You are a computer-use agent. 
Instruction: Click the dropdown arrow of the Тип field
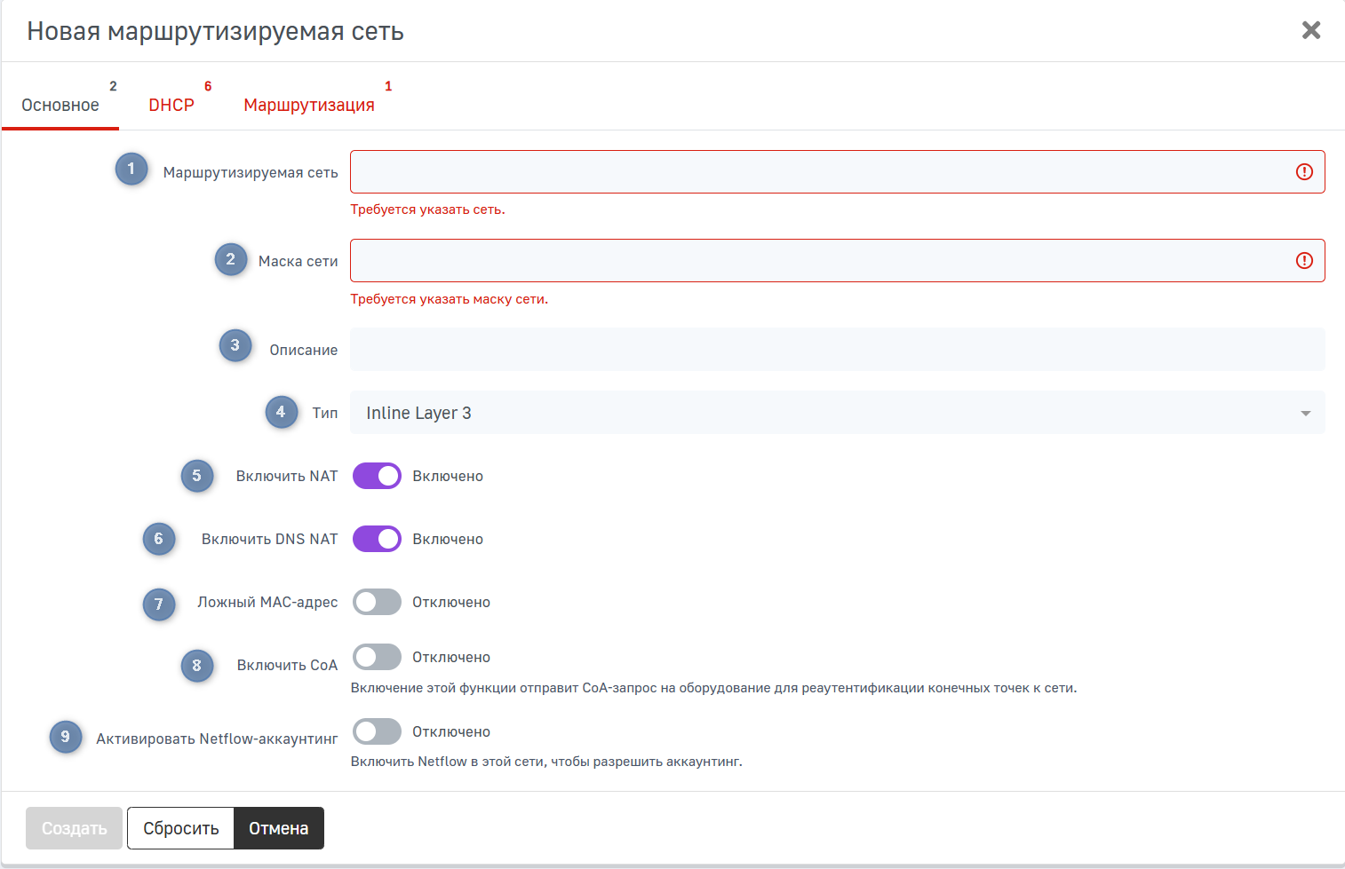pos(1305,414)
